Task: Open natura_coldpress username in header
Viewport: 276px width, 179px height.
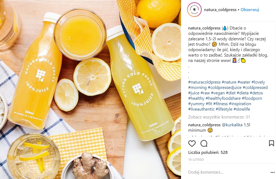Action: point(220,10)
